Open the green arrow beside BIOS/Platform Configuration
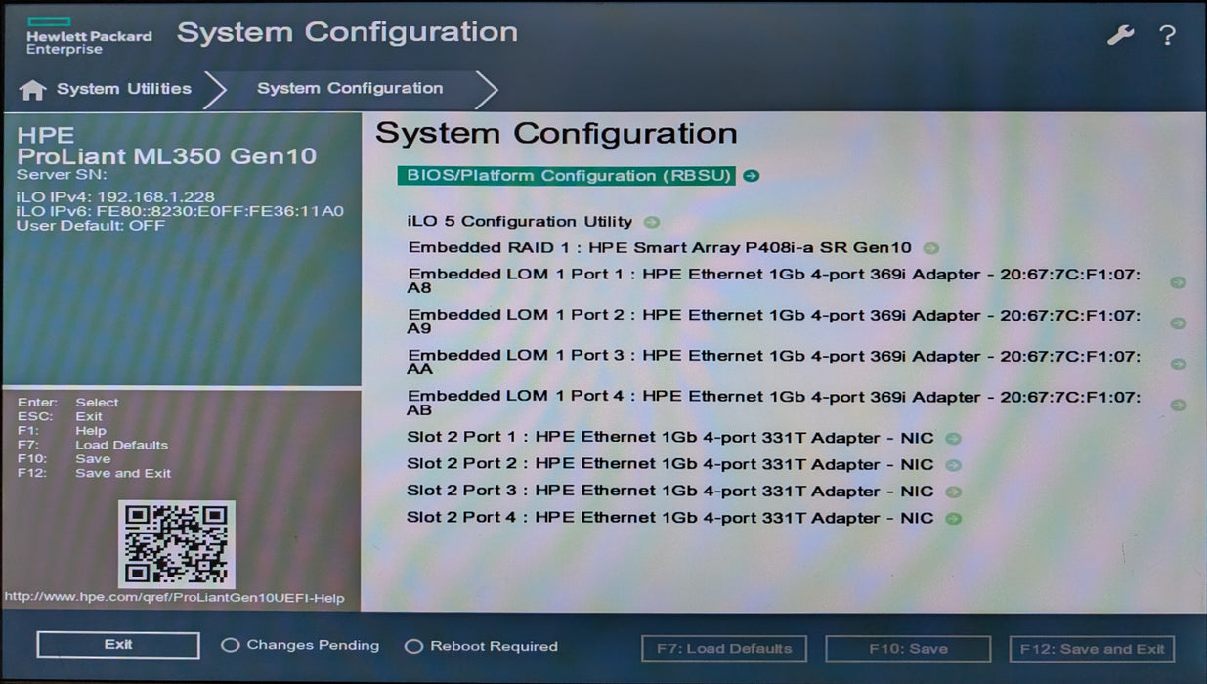Screen dimensions: 1207x684 pyautogui.click(x=751, y=176)
